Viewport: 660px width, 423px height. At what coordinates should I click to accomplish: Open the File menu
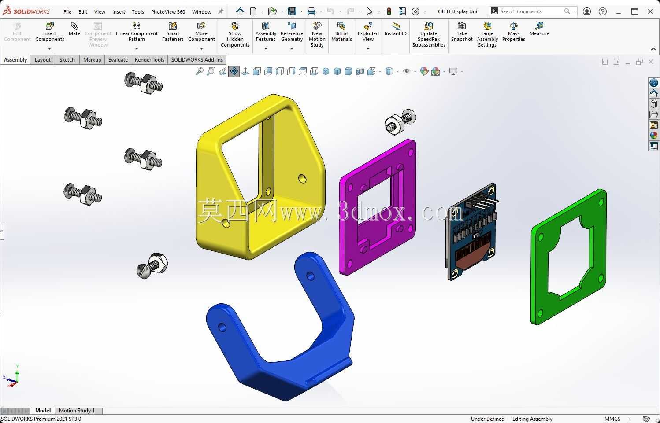point(67,12)
